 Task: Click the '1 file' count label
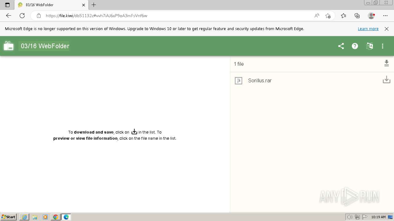tap(239, 64)
